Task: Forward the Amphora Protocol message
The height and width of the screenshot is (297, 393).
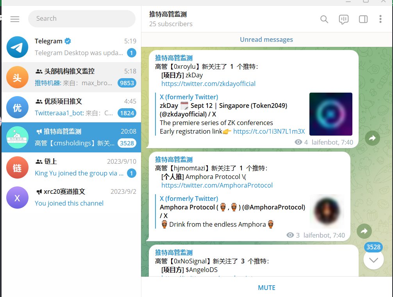Action: coord(364,231)
